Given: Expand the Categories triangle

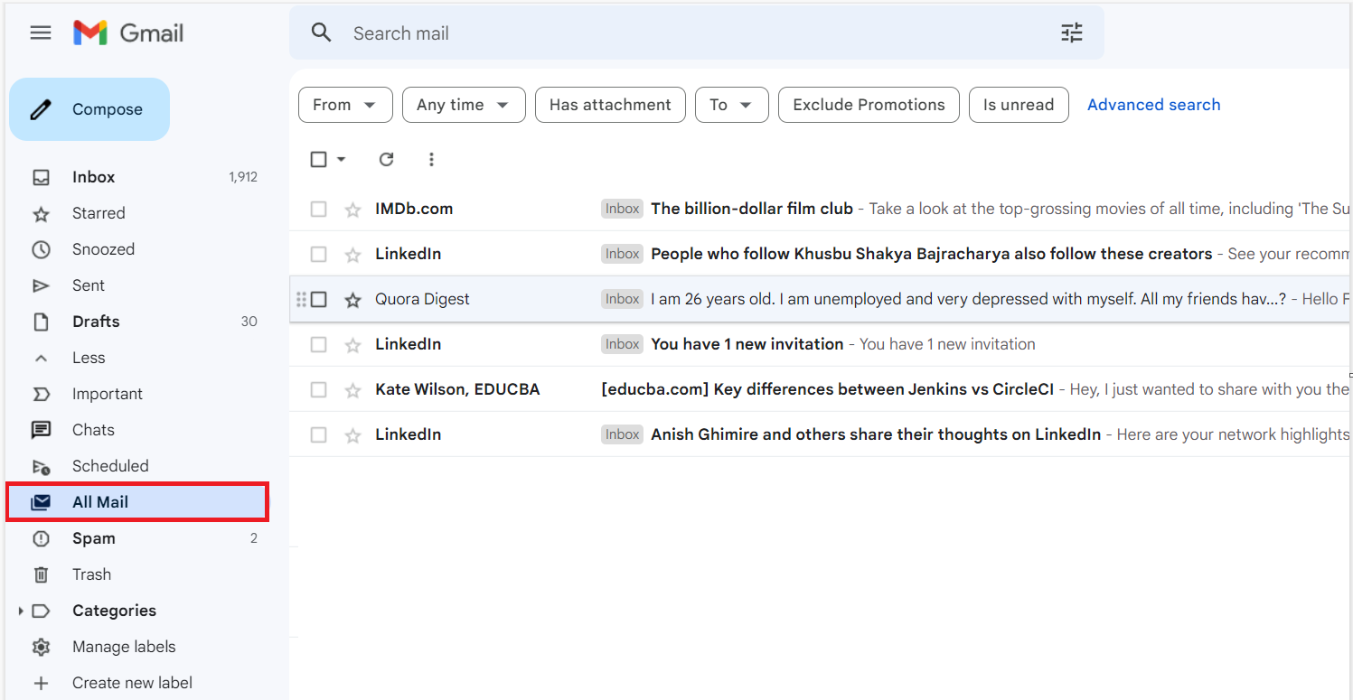Looking at the screenshot, I should [20, 611].
